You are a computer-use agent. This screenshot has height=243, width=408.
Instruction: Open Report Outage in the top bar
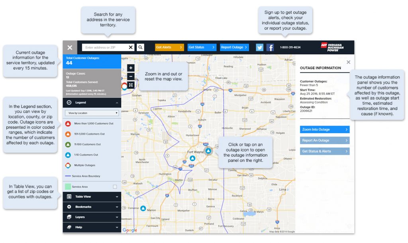[234, 47]
